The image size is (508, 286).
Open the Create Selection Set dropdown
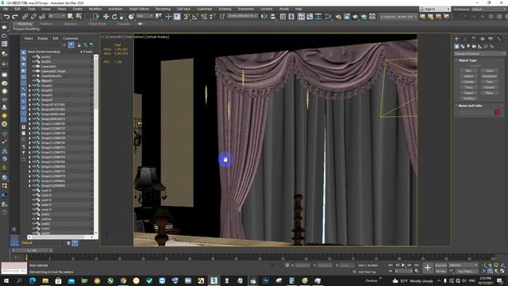pyautogui.click(x=243, y=16)
